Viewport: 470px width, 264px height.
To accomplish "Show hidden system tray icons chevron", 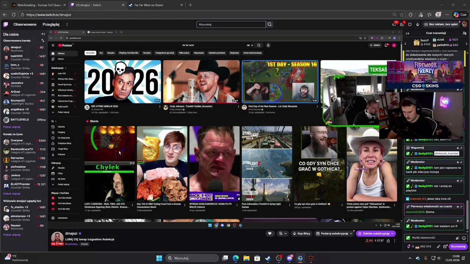I will [x=410, y=258].
